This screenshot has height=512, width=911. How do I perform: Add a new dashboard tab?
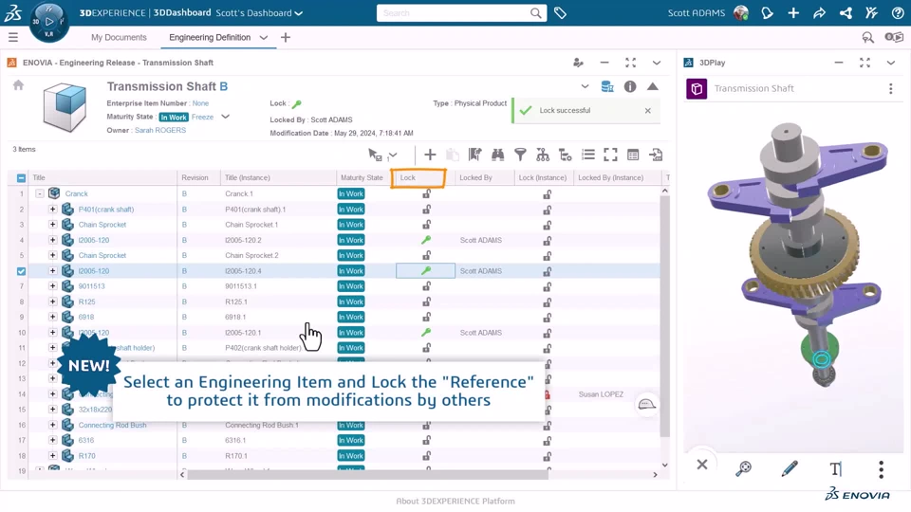coord(286,38)
